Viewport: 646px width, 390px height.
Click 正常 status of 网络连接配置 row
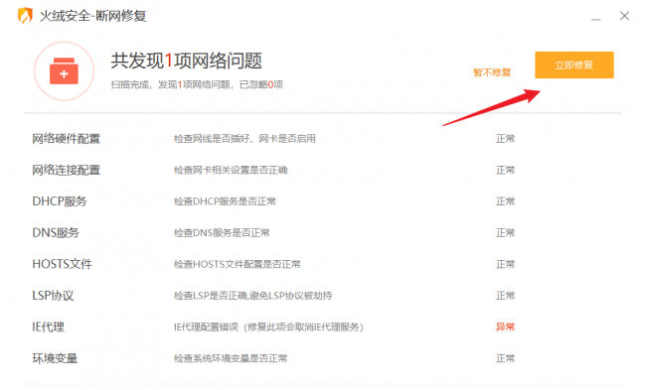coord(505,170)
